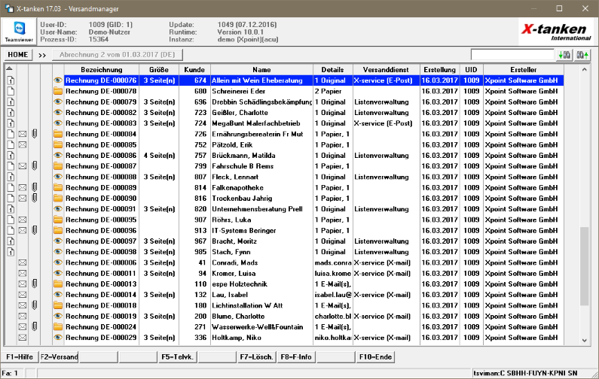
Task: Click the eye icon for Rechnung DE-000082
Action: pyautogui.click(x=58, y=113)
